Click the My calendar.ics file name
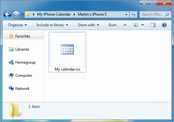This screenshot has width=174, height=122. pos(67,69)
